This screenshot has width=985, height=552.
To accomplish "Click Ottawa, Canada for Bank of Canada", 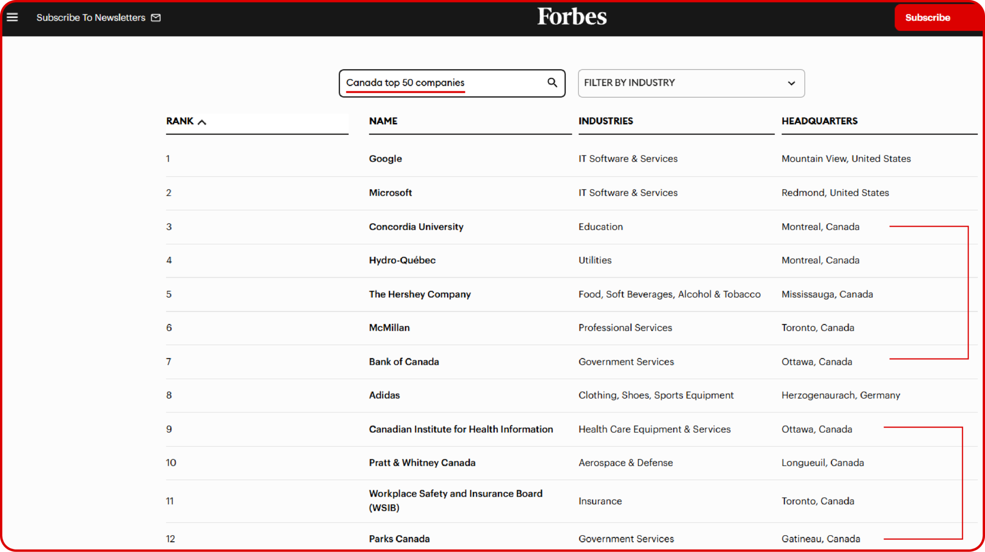I will [817, 362].
